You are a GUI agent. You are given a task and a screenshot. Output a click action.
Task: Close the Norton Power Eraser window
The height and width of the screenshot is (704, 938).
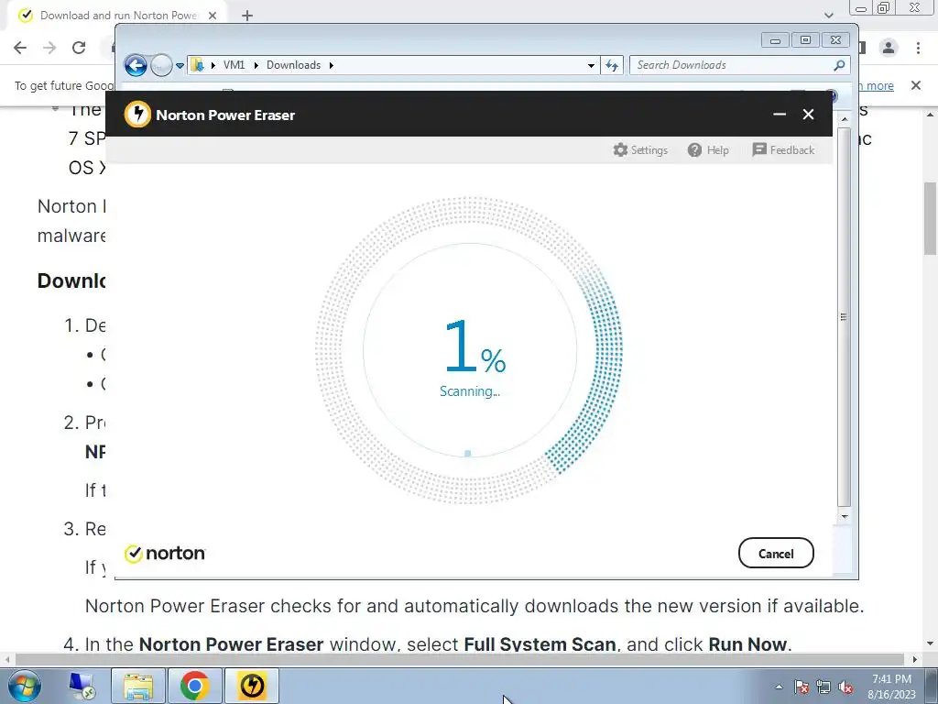coord(808,115)
